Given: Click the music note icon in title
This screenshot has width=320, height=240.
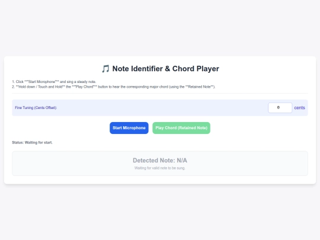Looking at the screenshot, I should point(105,69).
